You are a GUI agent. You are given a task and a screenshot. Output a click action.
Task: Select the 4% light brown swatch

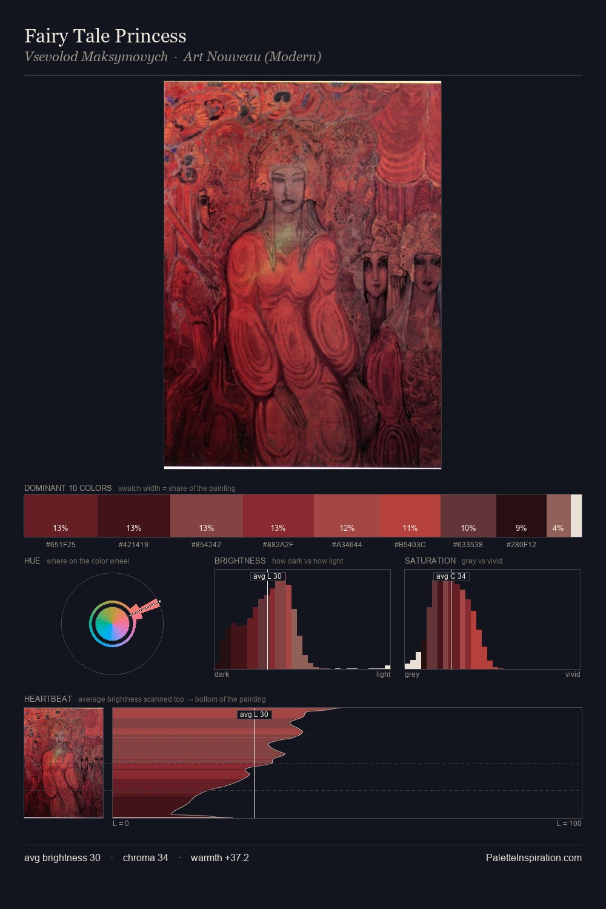coord(559,516)
